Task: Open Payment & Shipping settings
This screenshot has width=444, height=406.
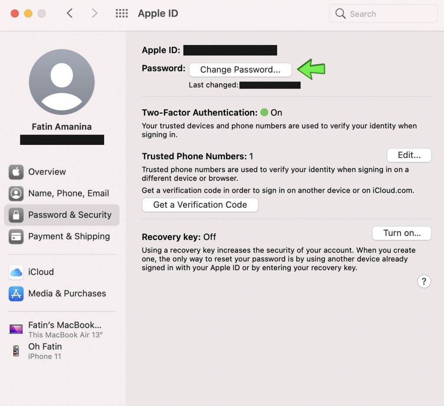Action: pyautogui.click(x=62, y=236)
